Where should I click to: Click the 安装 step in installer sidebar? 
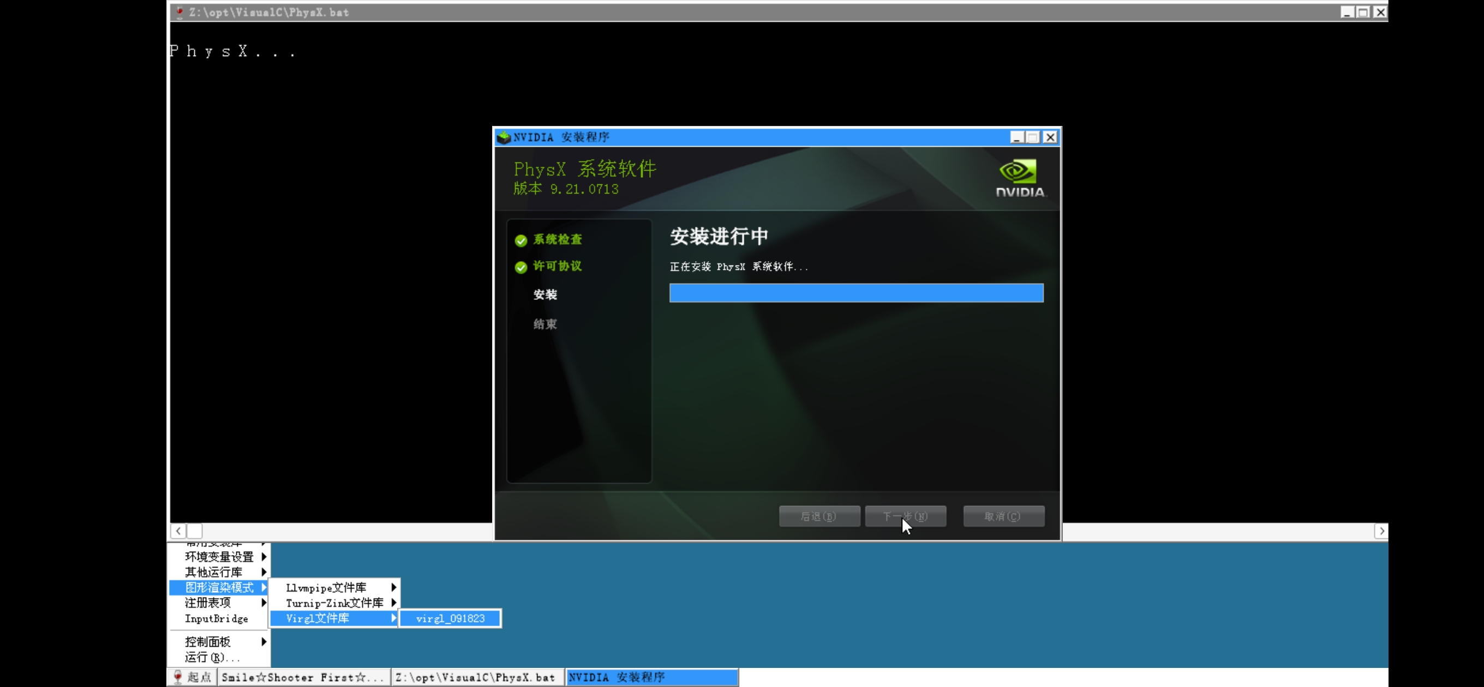pos(545,295)
